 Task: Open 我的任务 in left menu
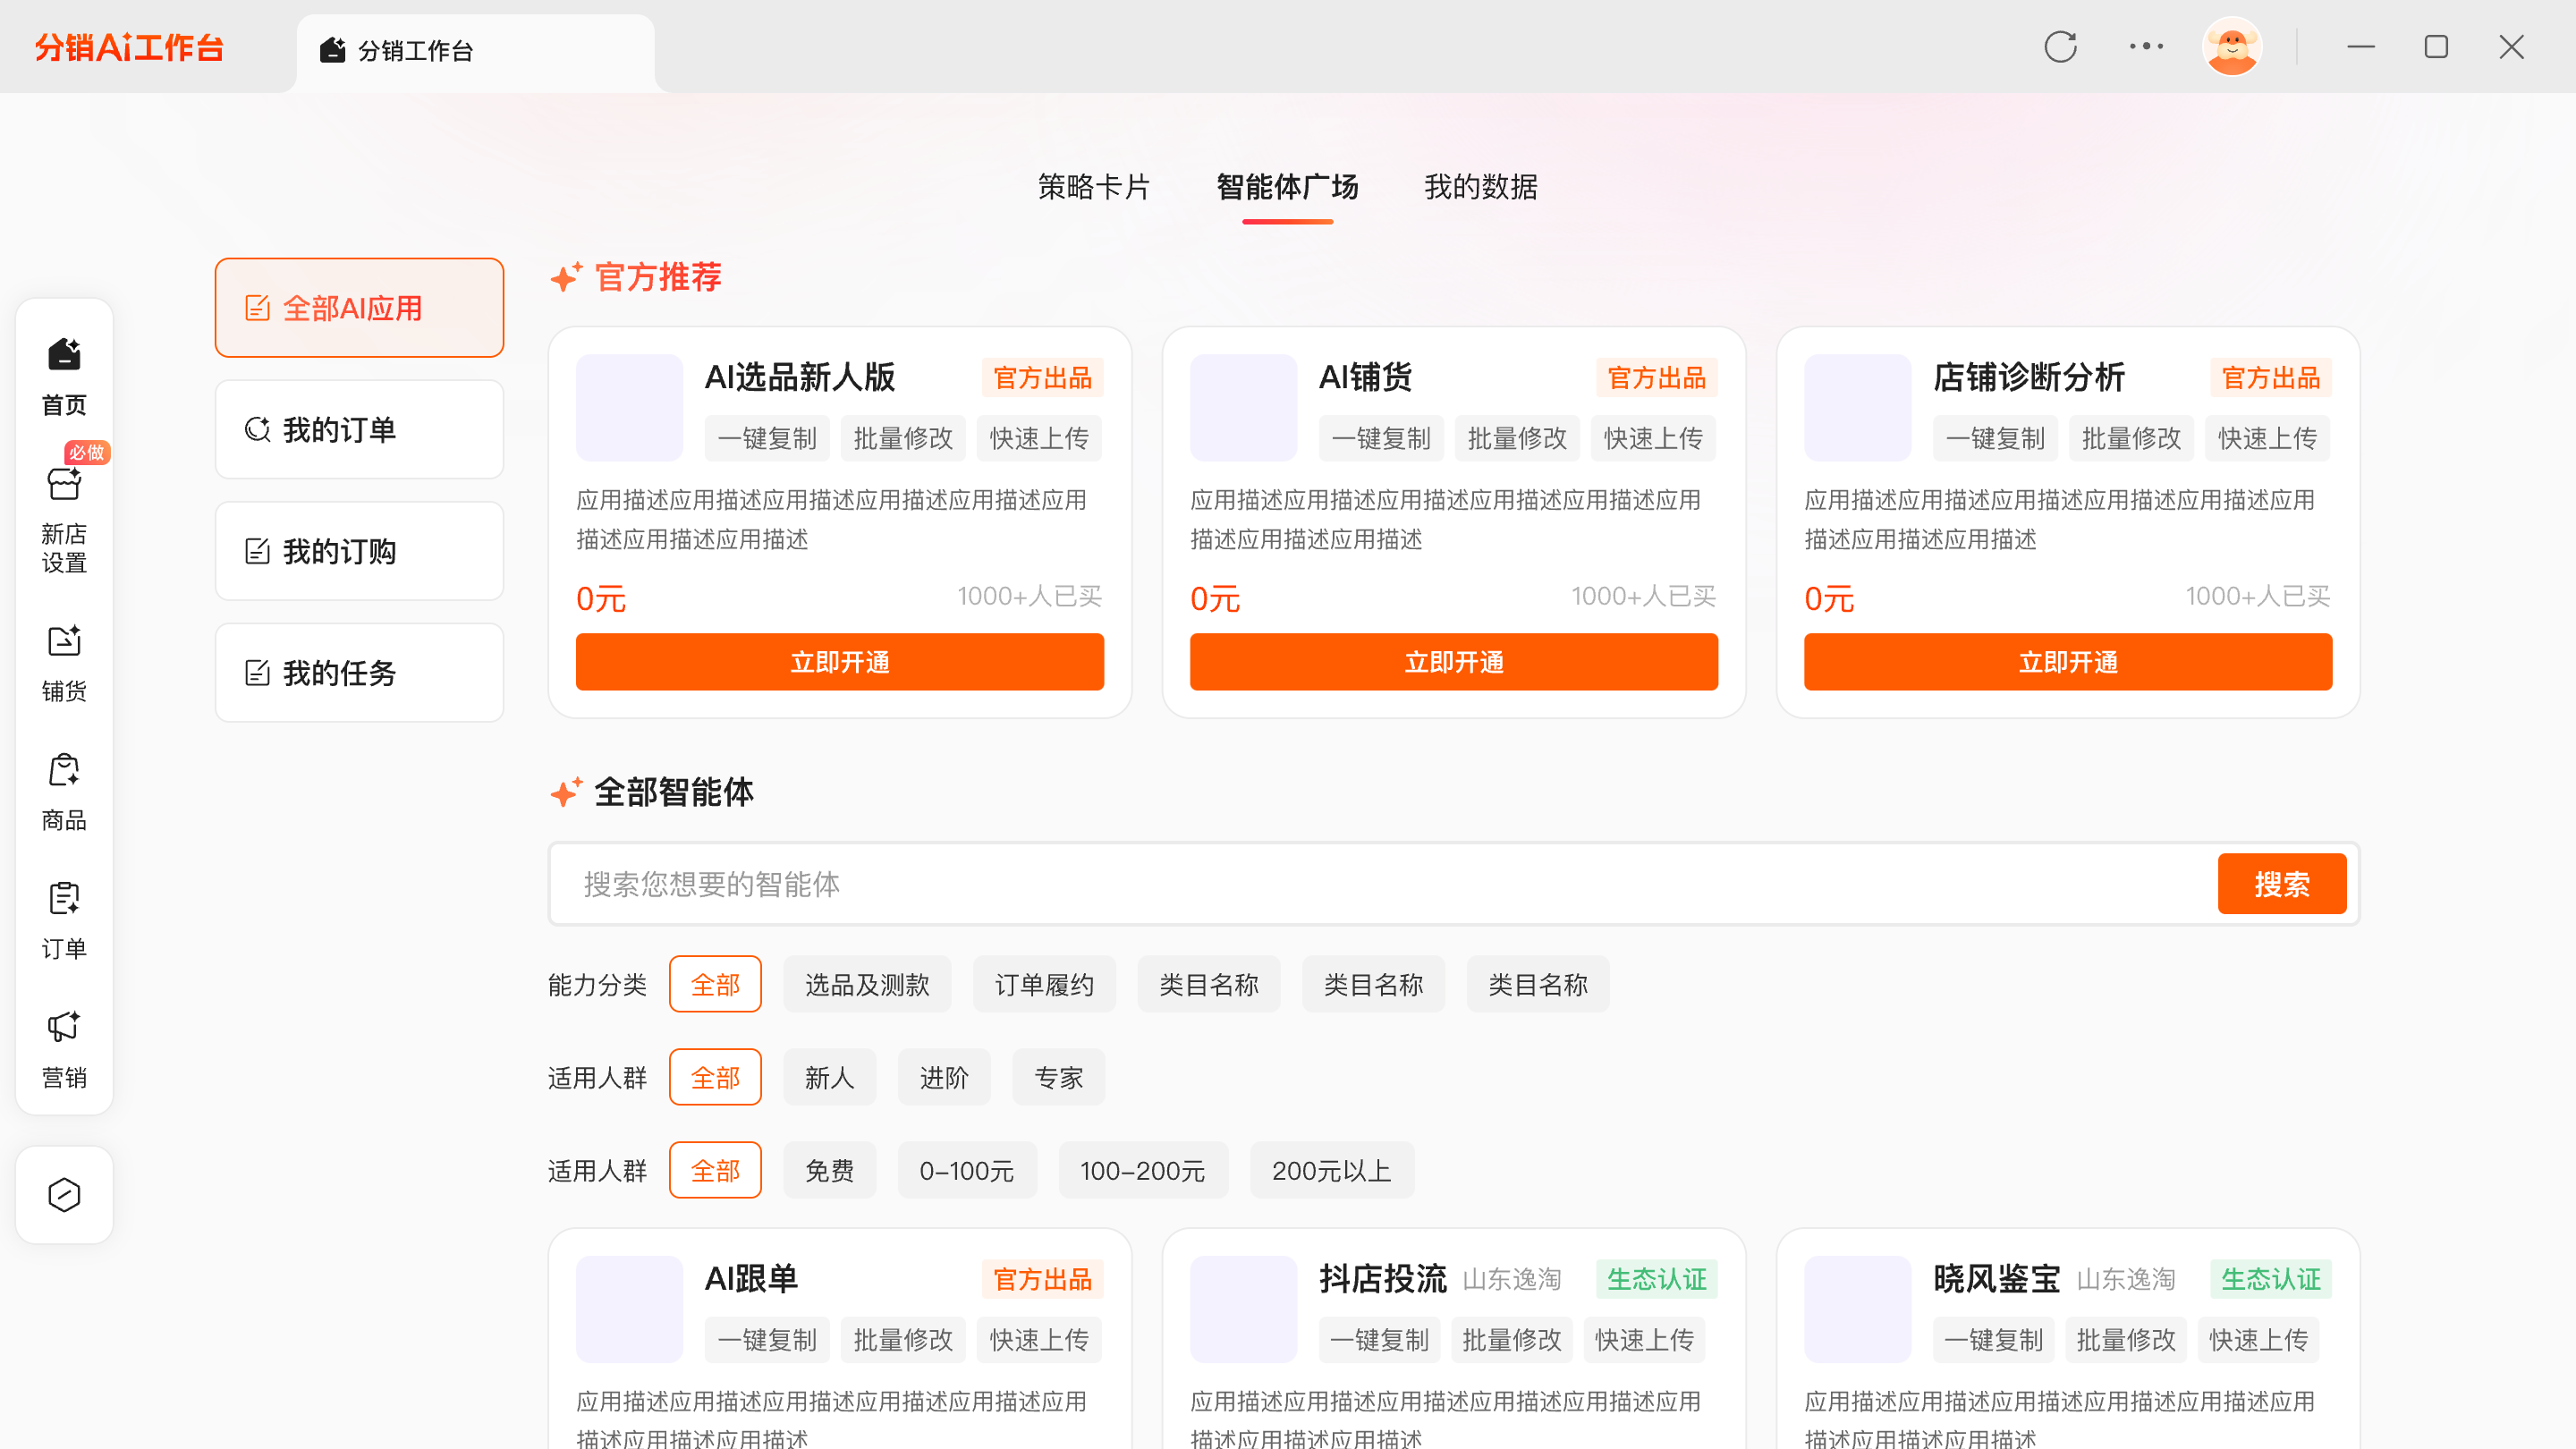[x=359, y=673]
